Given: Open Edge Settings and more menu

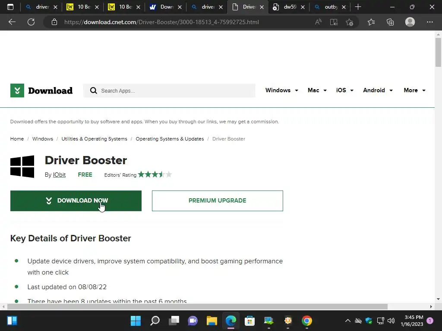Looking at the screenshot, I should [429, 22].
